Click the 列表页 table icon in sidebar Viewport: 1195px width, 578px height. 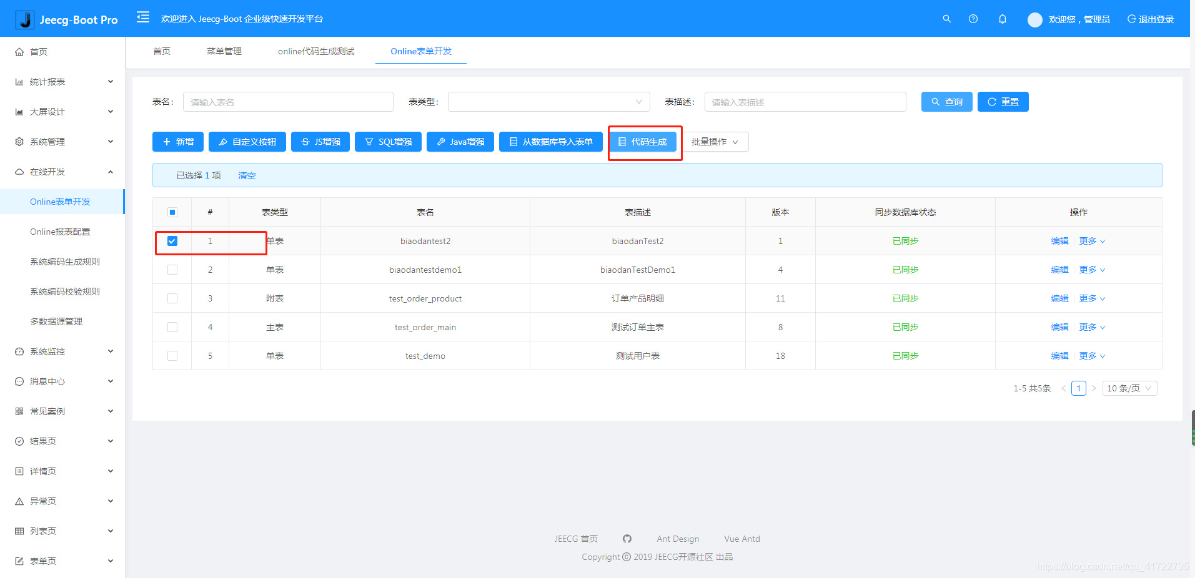pyautogui.click(x=19, y=531)
